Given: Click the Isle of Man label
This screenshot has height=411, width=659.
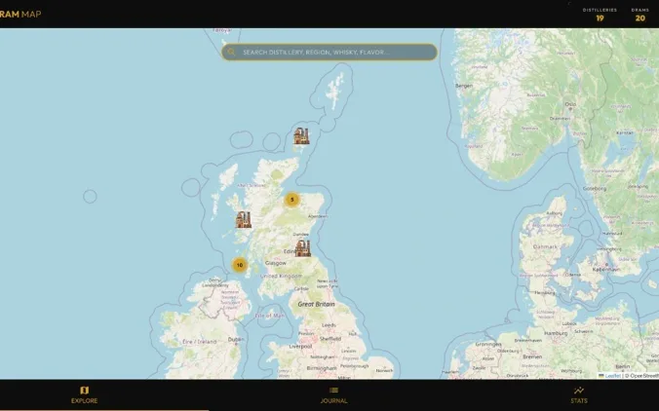Looking at the screenshot, I should [269, 316].
